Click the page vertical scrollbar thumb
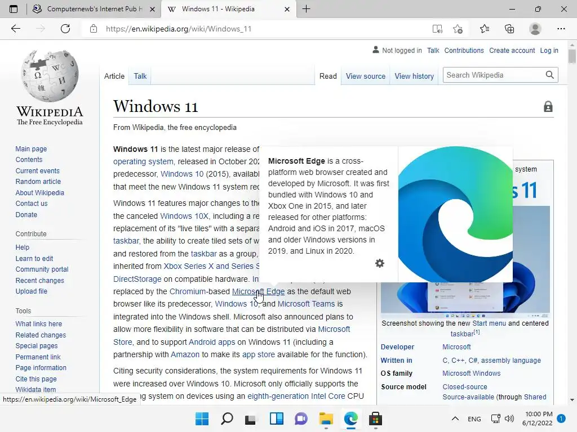577x432 pixels. pos(572,56)
